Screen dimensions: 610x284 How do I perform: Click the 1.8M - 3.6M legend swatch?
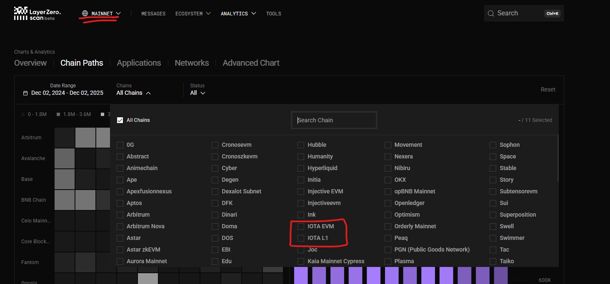click(x=59, y=114)
